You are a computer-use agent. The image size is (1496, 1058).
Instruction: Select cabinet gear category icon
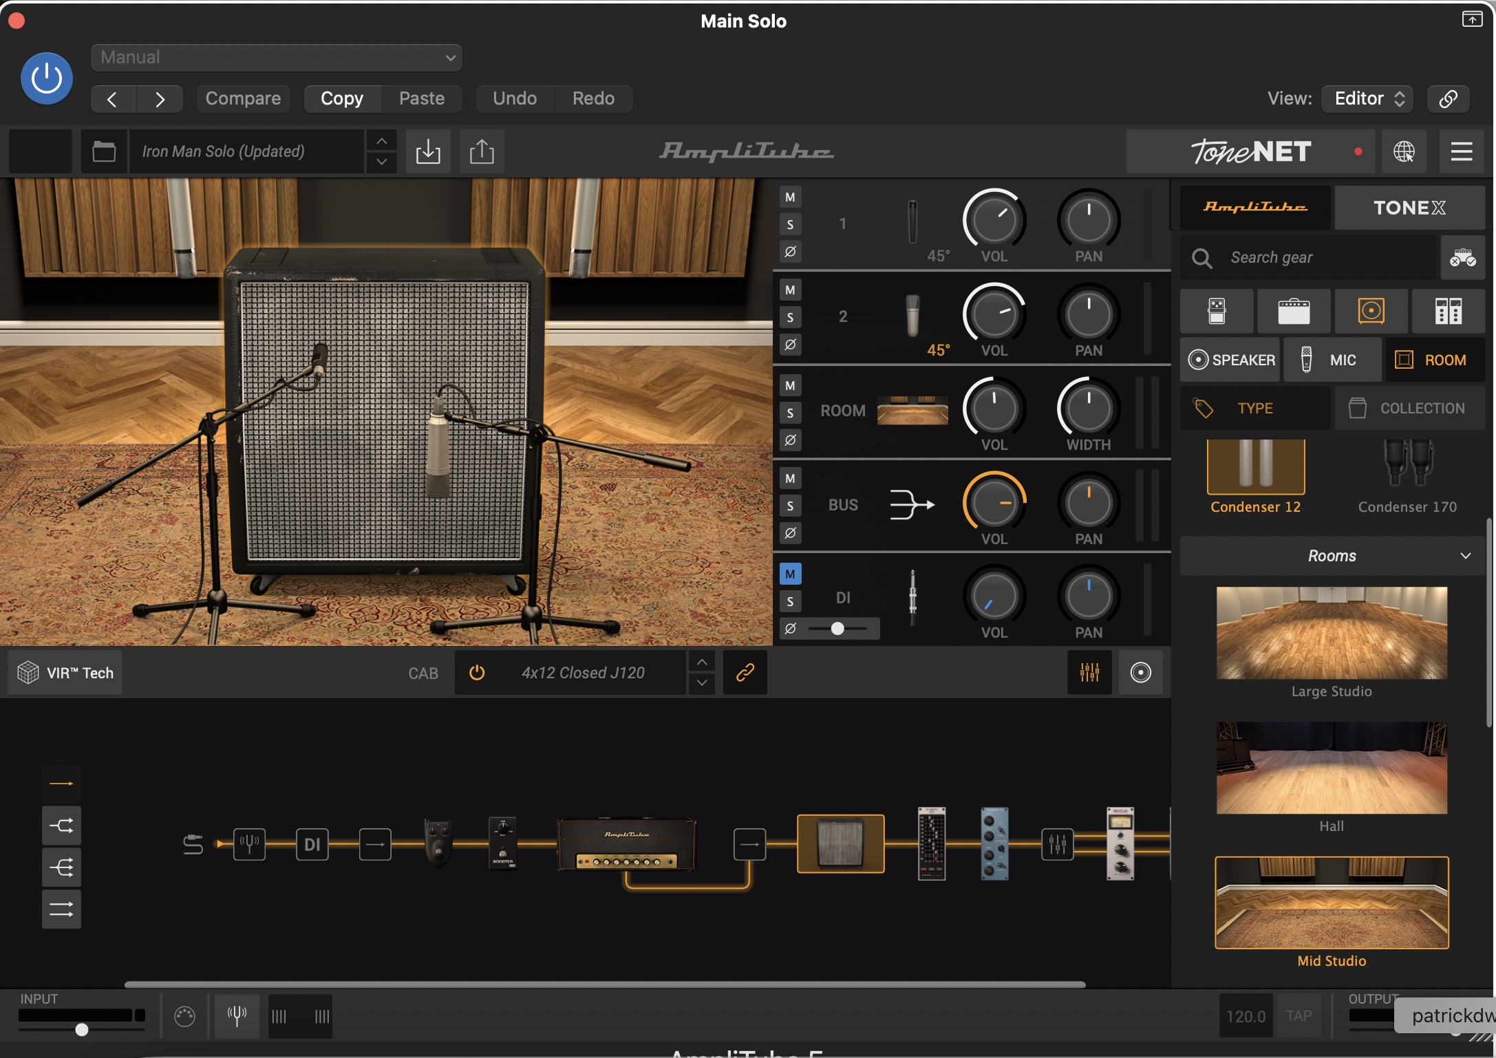point(1371,311)
